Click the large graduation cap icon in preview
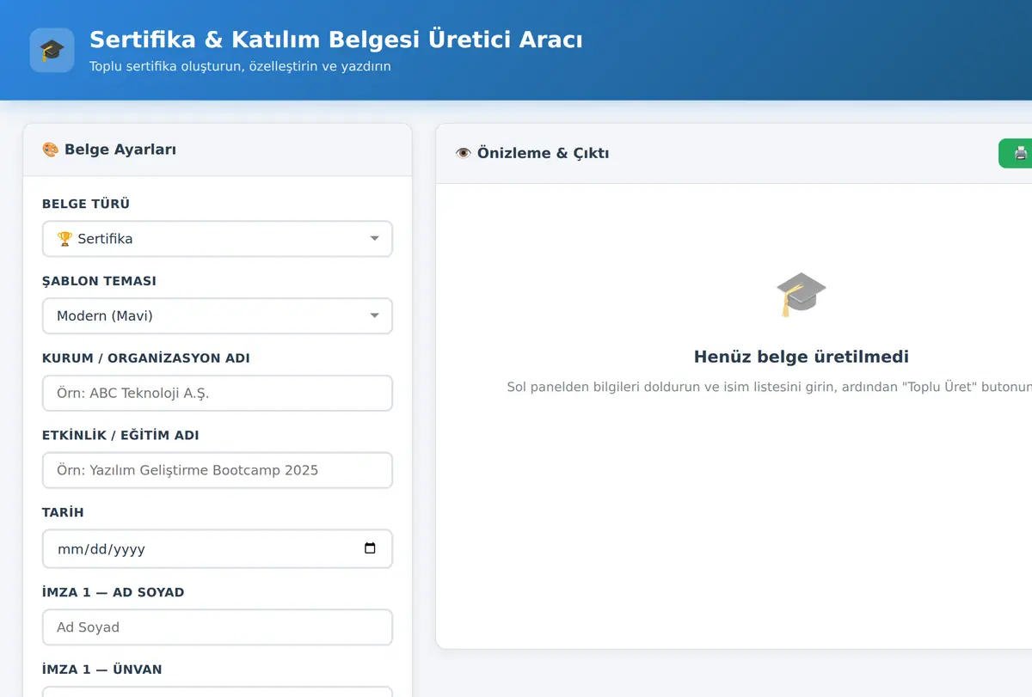Image resolution: width=1032 pixels, height=697 pixels. pos(801,295)
